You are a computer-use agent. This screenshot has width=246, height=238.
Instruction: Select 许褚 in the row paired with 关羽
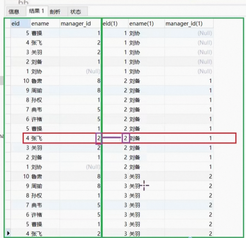(x=37, y=215)
